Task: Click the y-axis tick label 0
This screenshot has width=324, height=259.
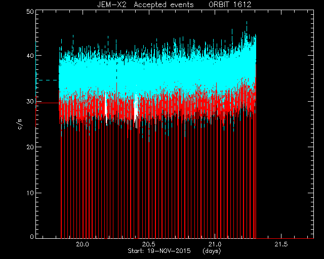Action: [32, 237]
